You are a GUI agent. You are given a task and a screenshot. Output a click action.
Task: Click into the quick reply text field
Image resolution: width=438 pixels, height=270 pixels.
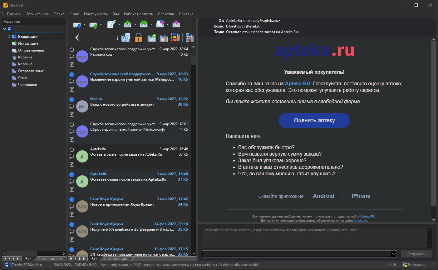[314, 237]
